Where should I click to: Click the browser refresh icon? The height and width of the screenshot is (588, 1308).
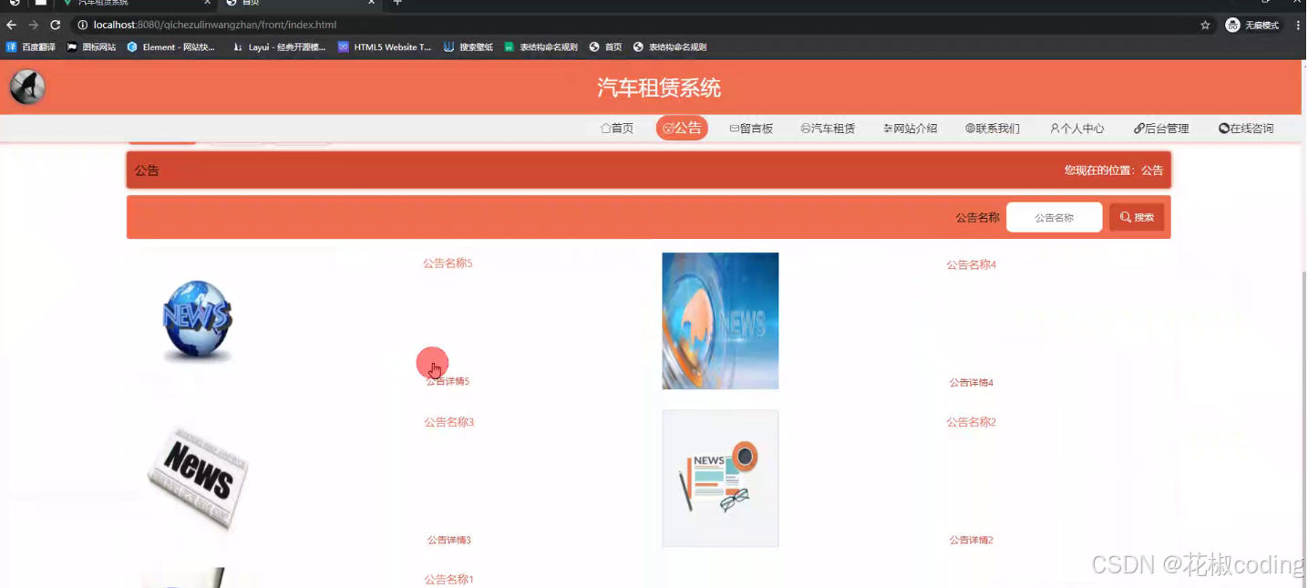55,25
